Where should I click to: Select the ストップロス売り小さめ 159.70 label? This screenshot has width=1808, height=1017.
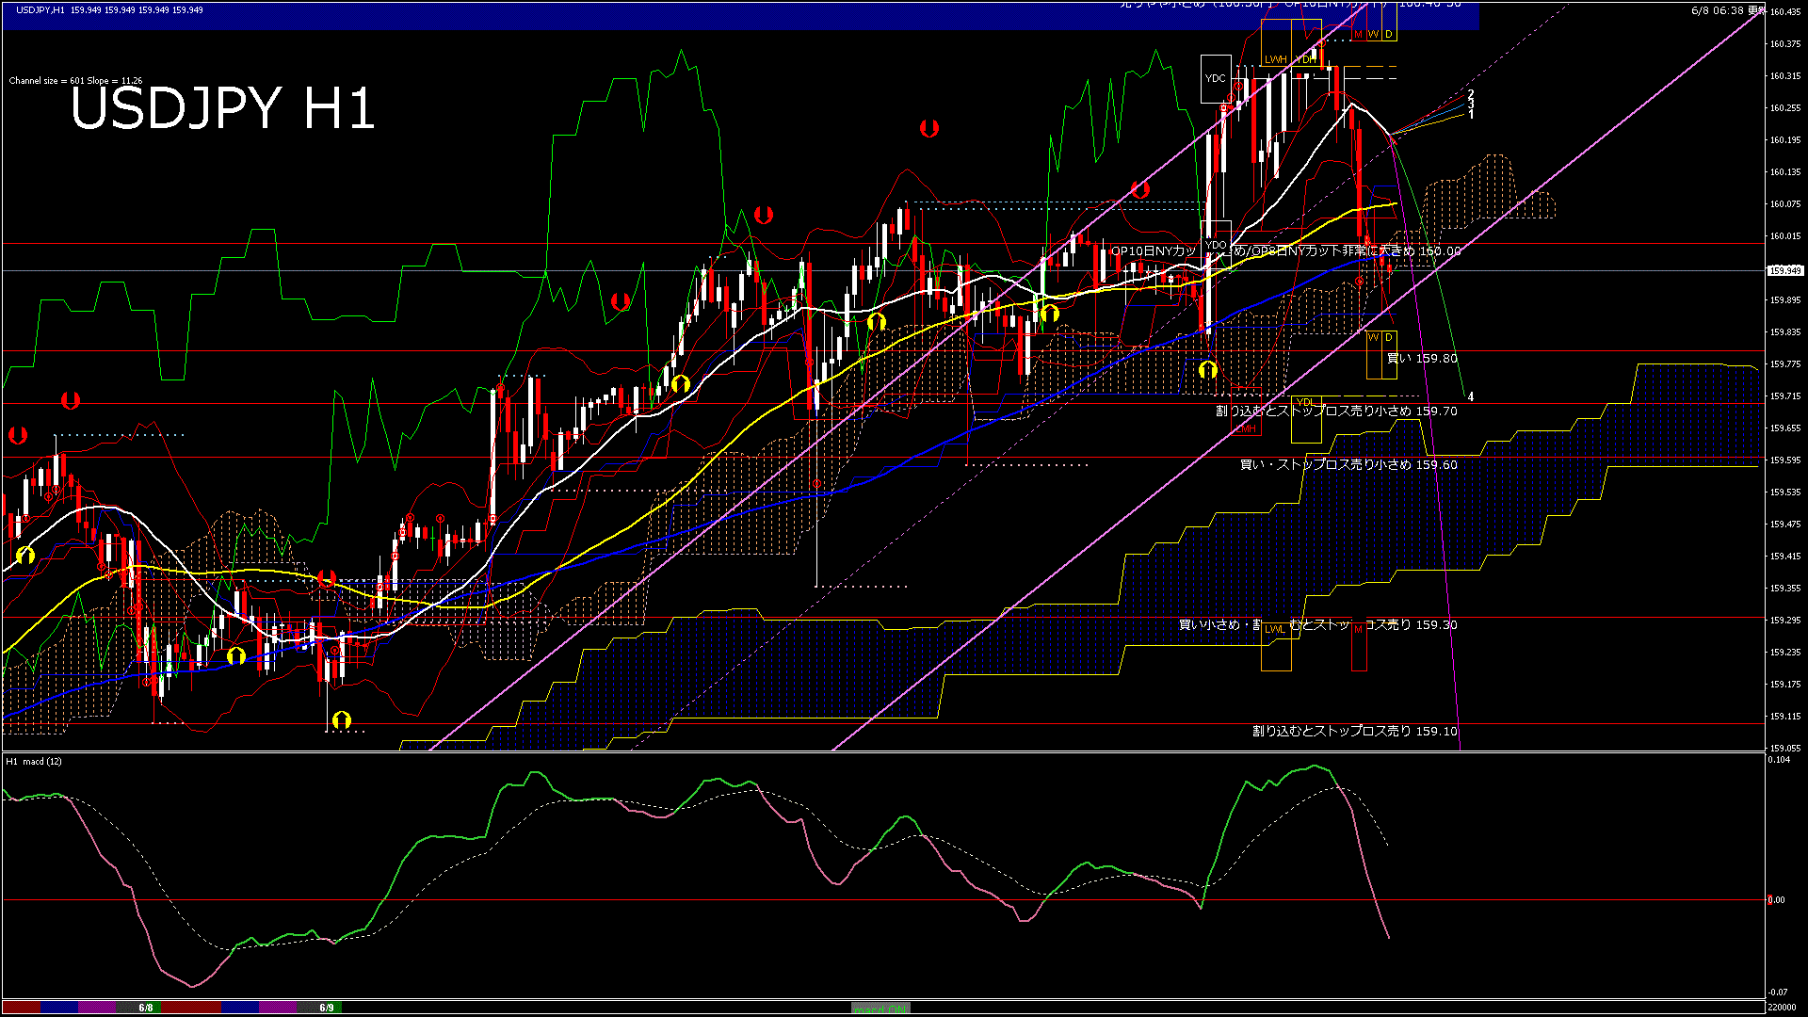tap(1336, 412)
